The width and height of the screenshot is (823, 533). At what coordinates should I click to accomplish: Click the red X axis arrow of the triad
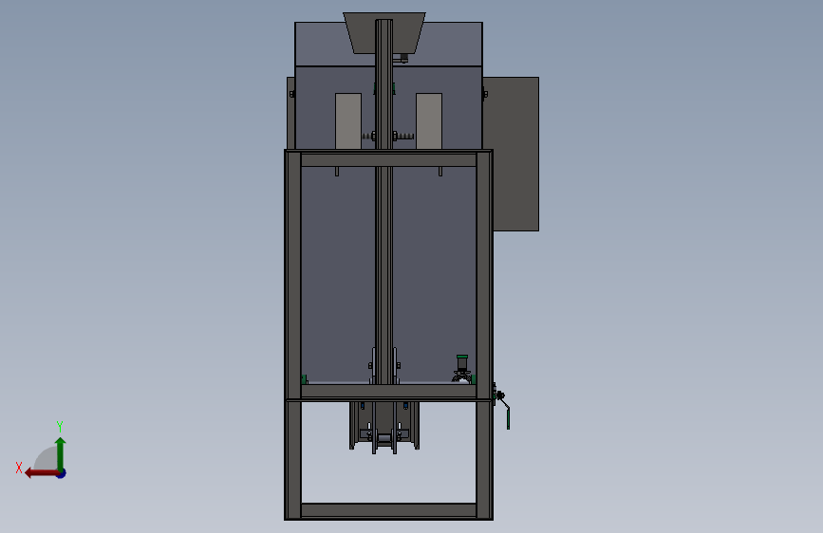[41, 473]
